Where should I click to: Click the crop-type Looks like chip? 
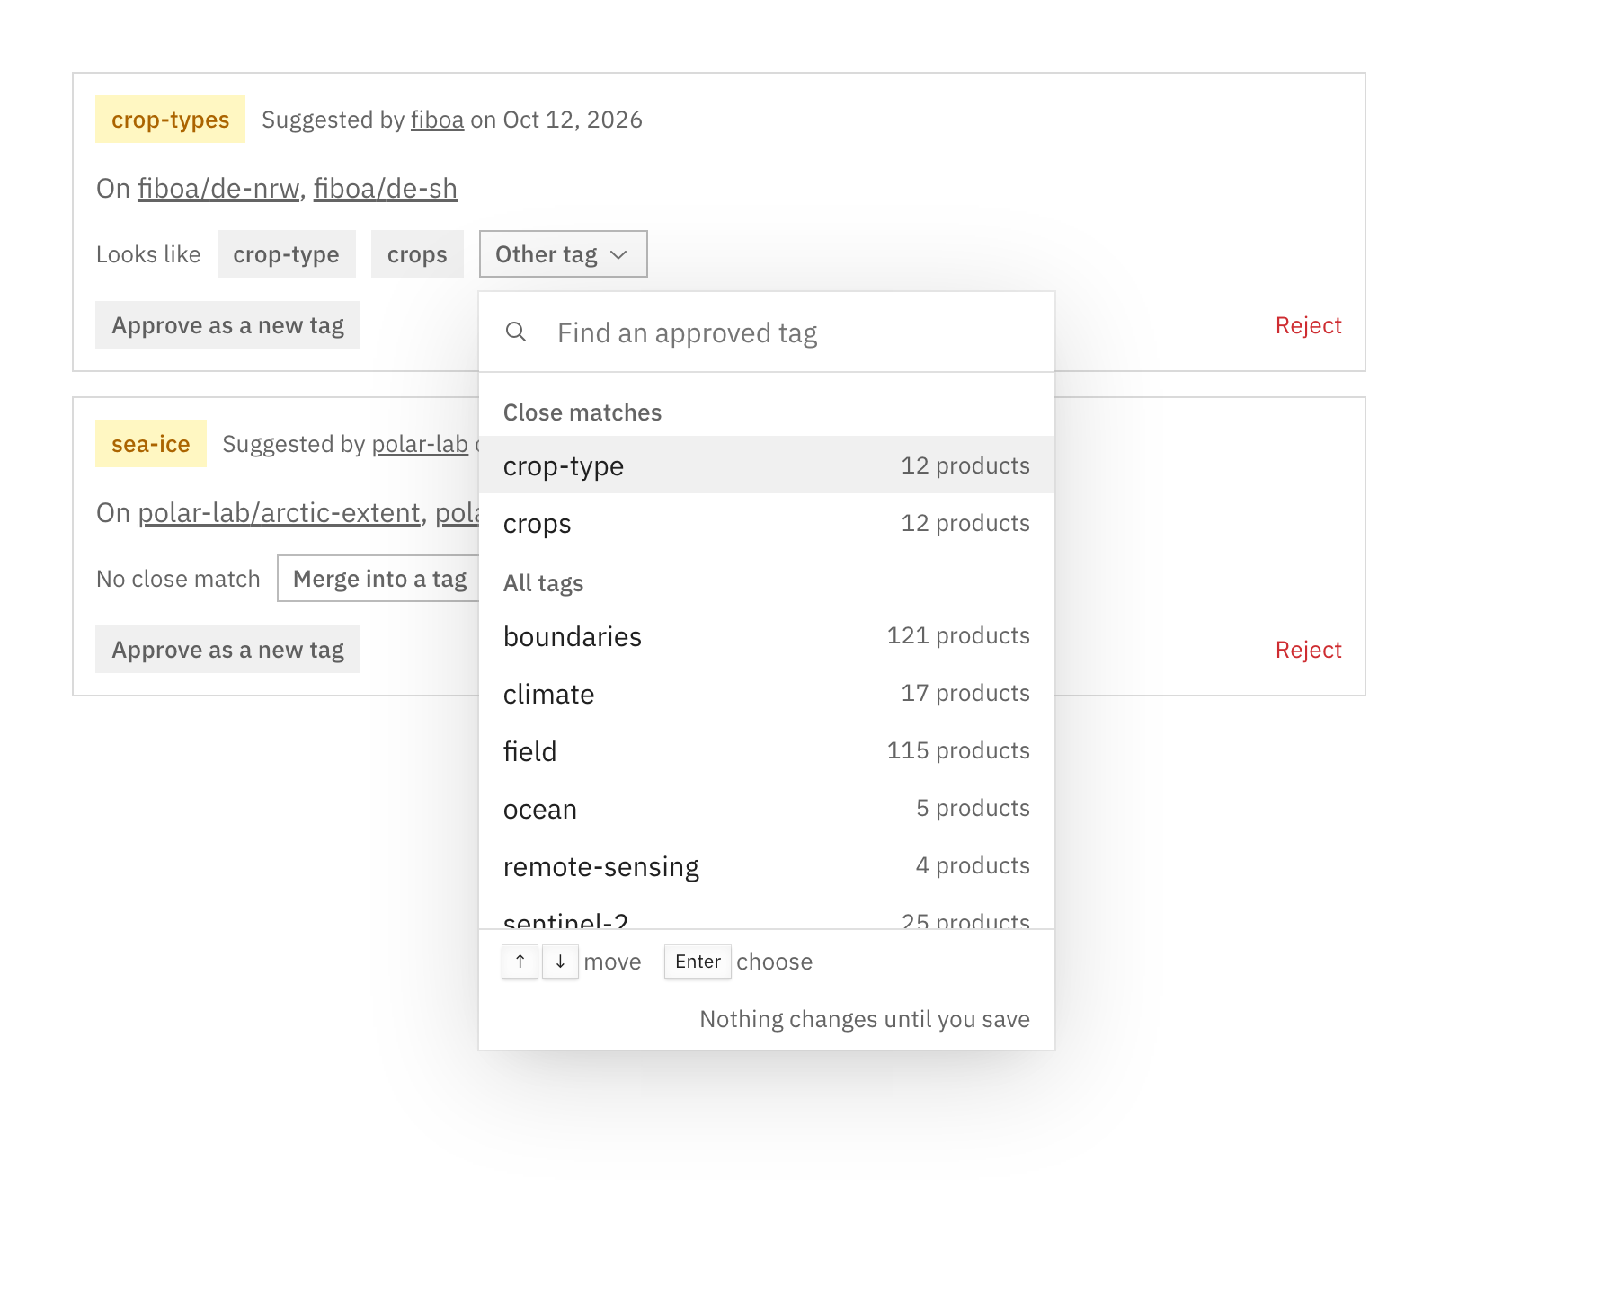pos(286,254)
